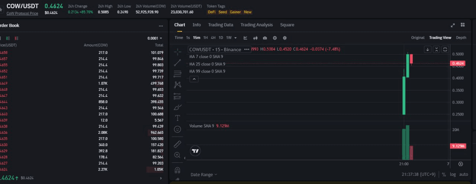Change the candlestick chart type
The height and width of the screenshot is (184, 476).
[255, 38]
